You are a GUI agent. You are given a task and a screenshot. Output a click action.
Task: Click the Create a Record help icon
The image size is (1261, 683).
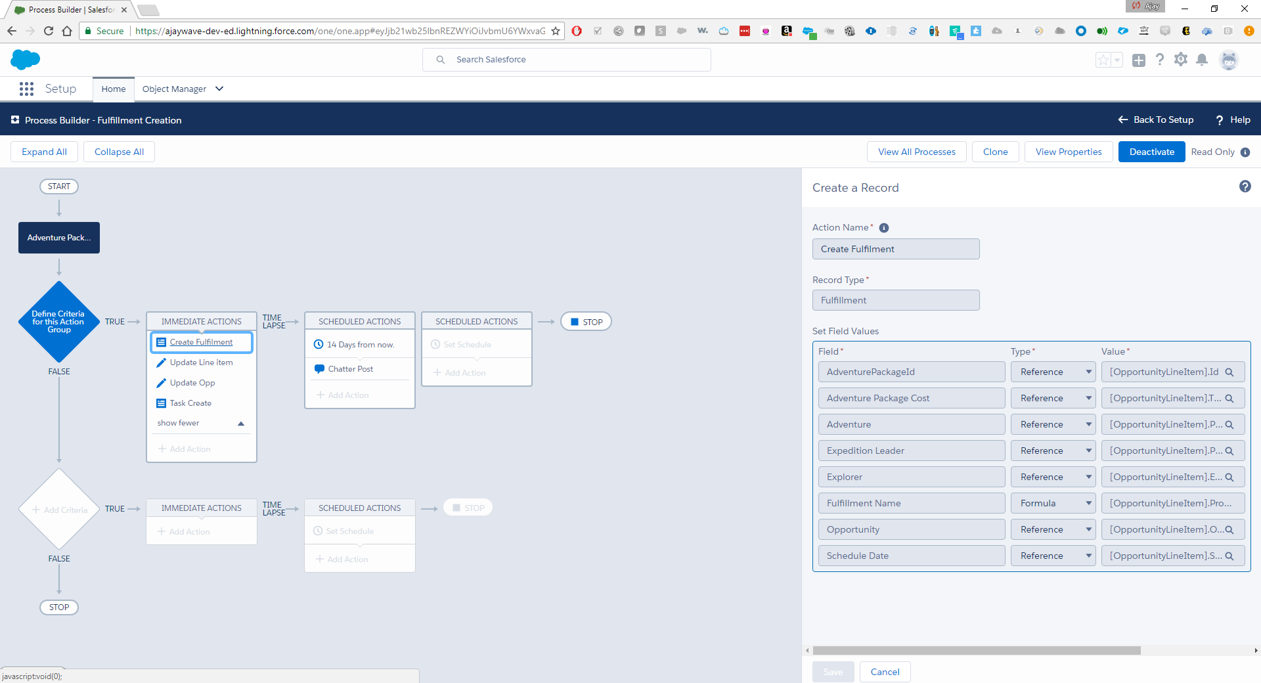(x=1245, y=187)
